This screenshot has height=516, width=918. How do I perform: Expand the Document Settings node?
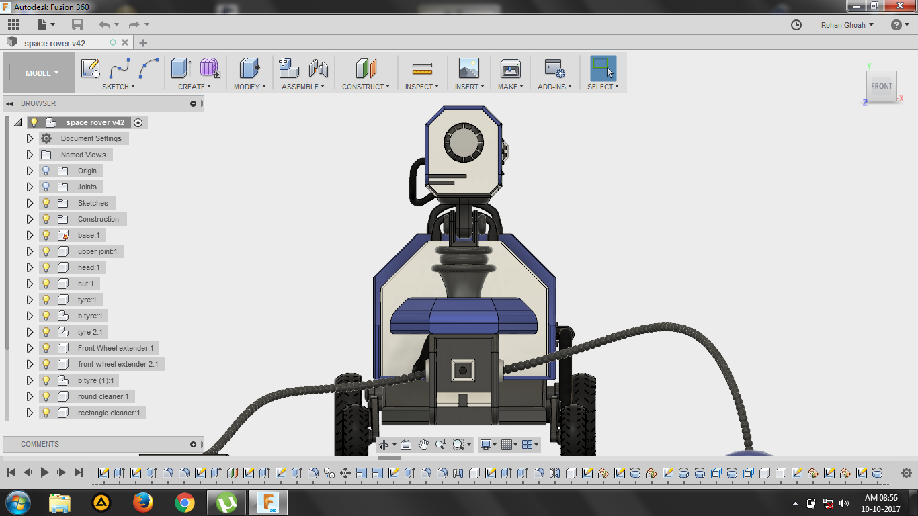tap(30, 138)
